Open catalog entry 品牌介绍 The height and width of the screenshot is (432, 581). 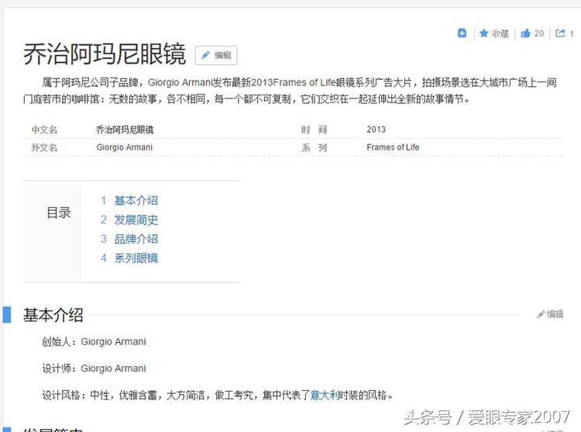(x=136, y=239)
